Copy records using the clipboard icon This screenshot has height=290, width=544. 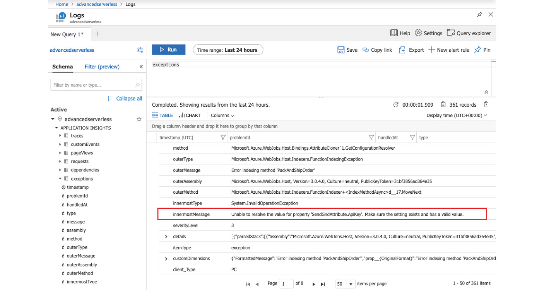(x=486, y=104)
